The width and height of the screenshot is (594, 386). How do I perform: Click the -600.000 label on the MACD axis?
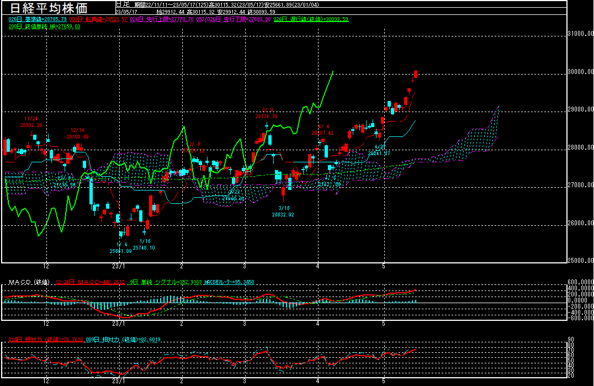(x=580, y=318)
